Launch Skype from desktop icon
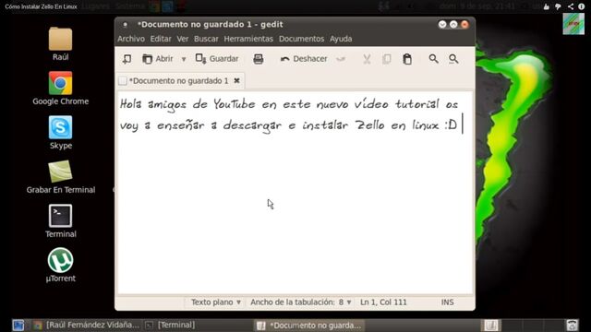Screen dimensions: 591x332 click(x=60, y=133)
